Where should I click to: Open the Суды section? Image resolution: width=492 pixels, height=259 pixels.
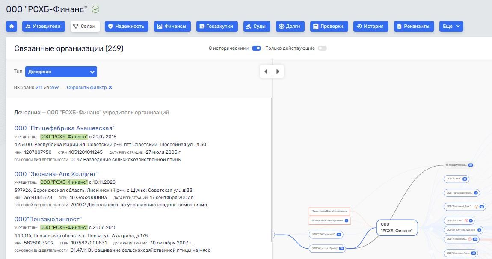257,27
